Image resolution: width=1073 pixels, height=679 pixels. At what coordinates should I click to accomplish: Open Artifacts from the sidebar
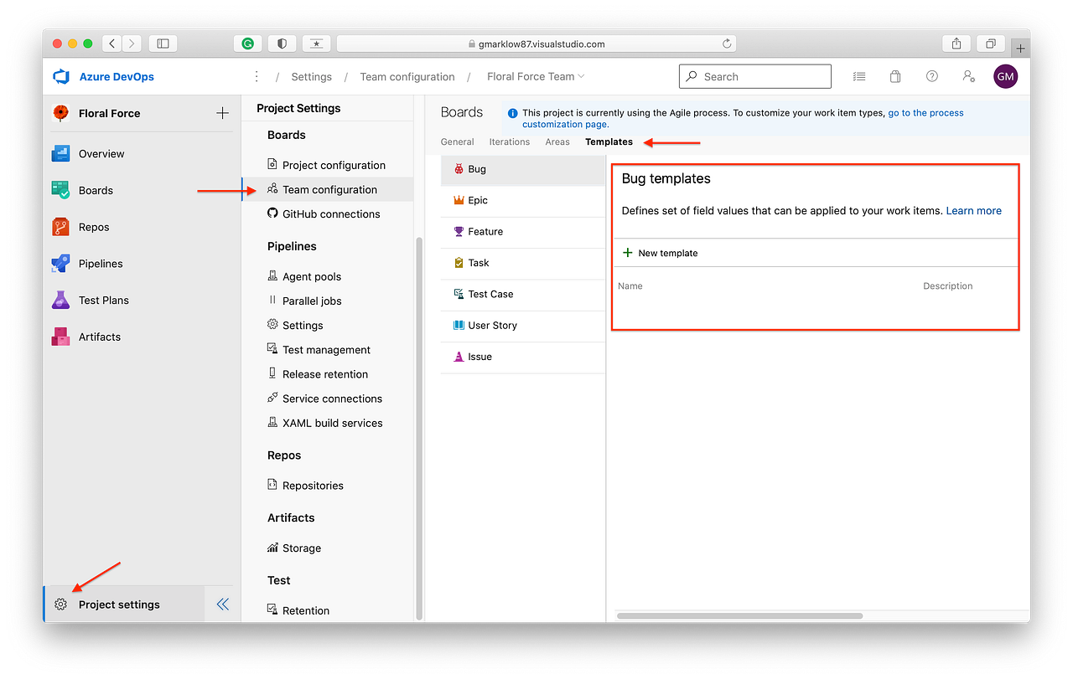coord(97,336)
